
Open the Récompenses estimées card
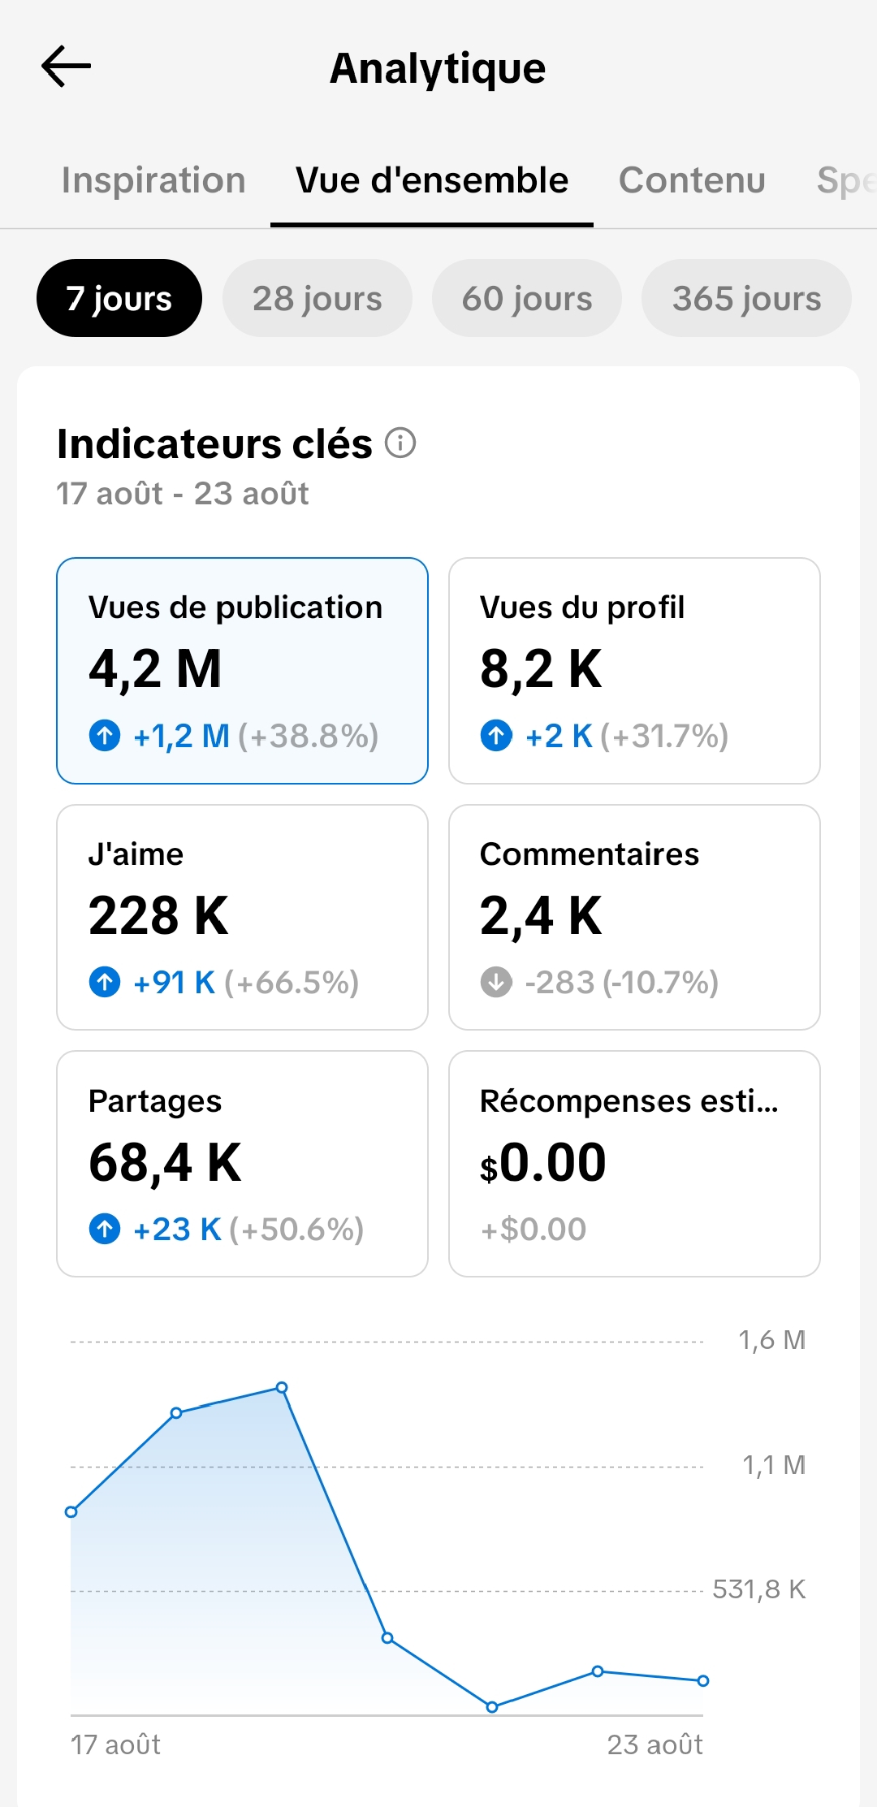[x=634, y=1164]
